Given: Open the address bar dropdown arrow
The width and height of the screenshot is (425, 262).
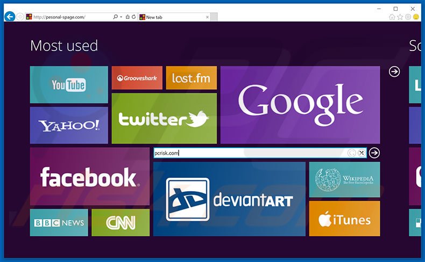Looking at the screenshot, I should 121,17.
